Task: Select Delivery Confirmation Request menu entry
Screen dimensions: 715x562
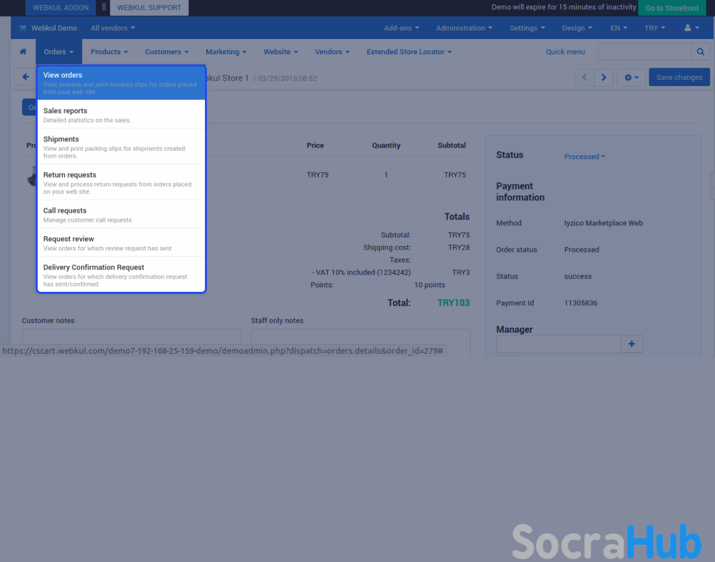Action: (121, 275)
